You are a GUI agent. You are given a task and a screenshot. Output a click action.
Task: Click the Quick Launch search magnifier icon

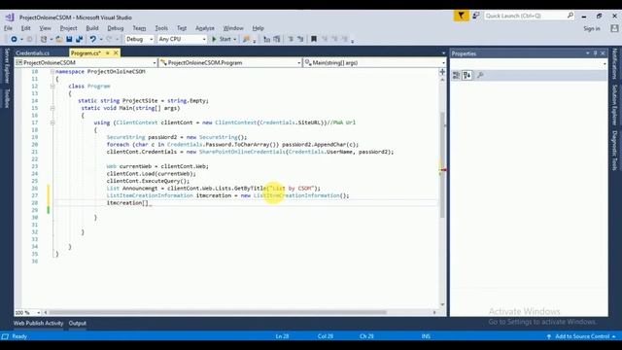[570, 16]
